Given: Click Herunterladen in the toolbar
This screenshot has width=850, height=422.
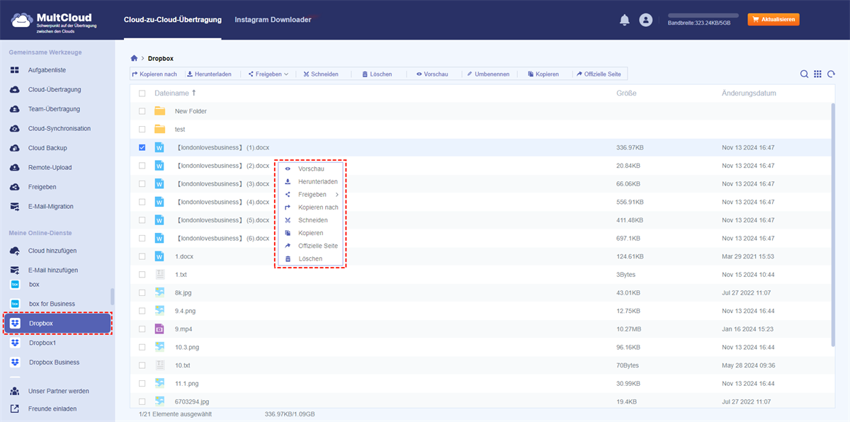Looking at the screenshot, I should tap(210, 74).
